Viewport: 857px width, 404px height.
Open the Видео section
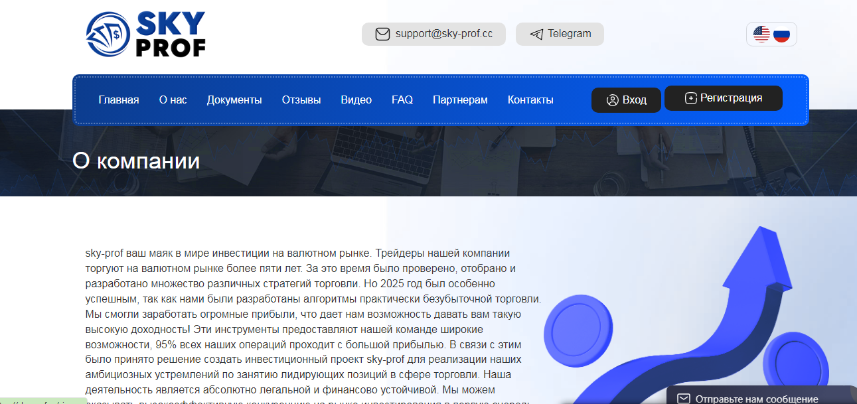coord(356,100)
